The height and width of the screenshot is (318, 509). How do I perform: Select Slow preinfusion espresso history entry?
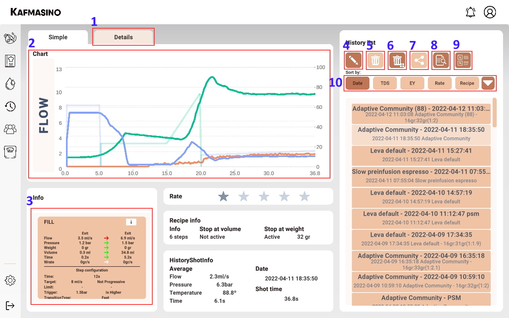(x=421, y=176)
